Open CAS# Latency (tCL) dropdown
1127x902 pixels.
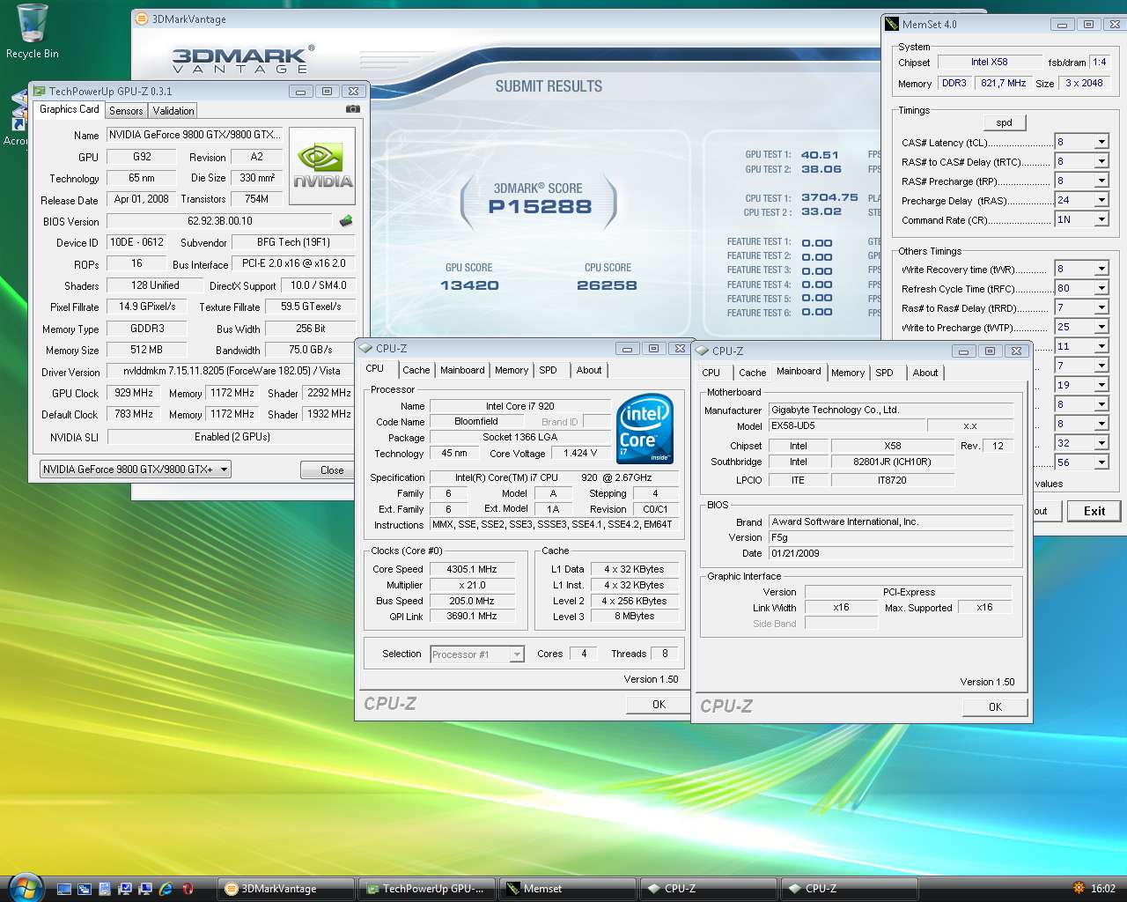click(x=1101, y=142)
